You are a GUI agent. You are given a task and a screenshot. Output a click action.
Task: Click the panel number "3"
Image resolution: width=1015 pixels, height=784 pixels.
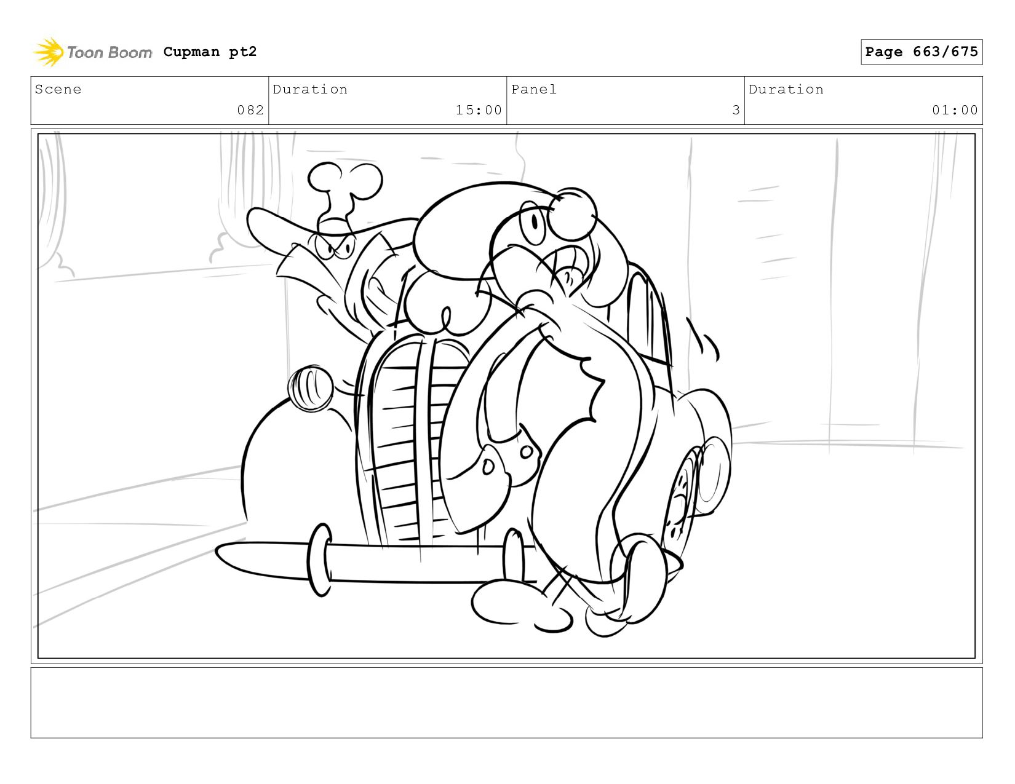coord(736,110)
